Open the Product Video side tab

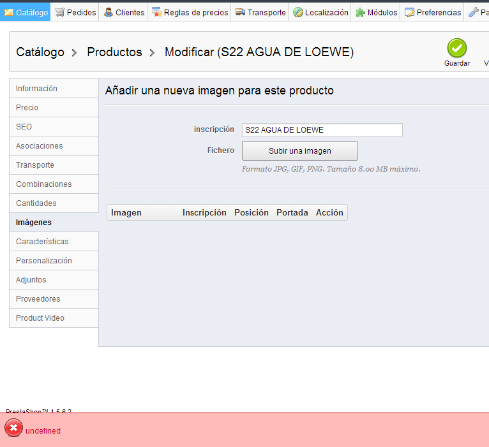[54, 318]
